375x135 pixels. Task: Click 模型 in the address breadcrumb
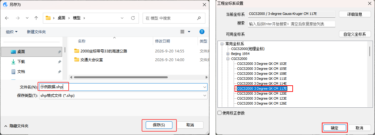click(77, 18)
